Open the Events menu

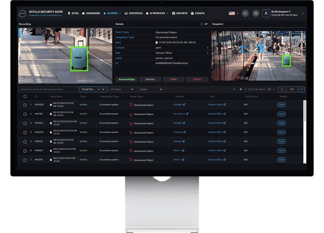coord(198,13)
